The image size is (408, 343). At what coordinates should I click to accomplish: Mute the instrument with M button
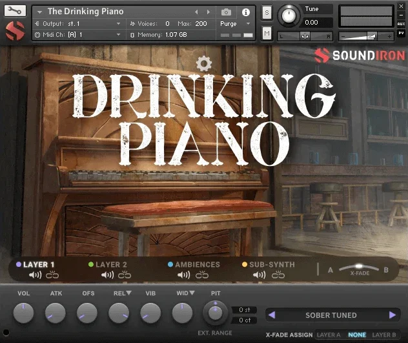pos(267,33)
